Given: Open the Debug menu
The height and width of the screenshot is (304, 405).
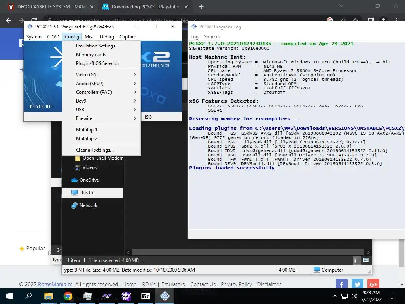Looking at the screenshot, I should pos(107,37).
